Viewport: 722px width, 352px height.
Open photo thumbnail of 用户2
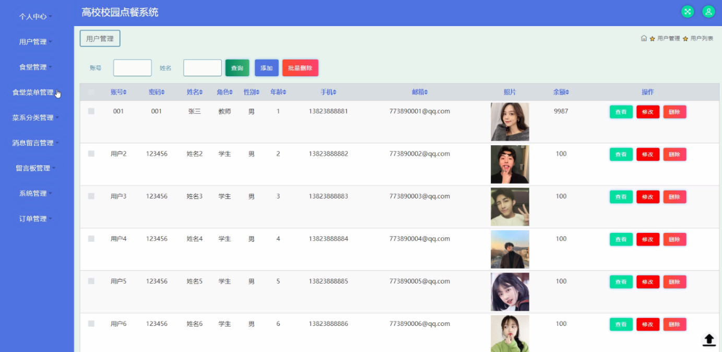pyautogui.click(x=510, y=165)
